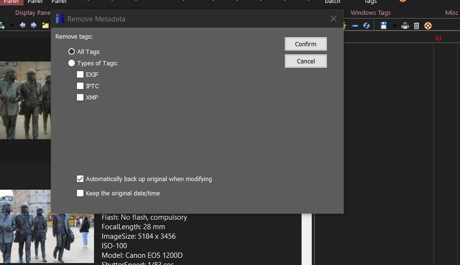This screenshot has height=265, width=460.
Task: Click the blue refresh arrows icon
Action: (366, 26)
